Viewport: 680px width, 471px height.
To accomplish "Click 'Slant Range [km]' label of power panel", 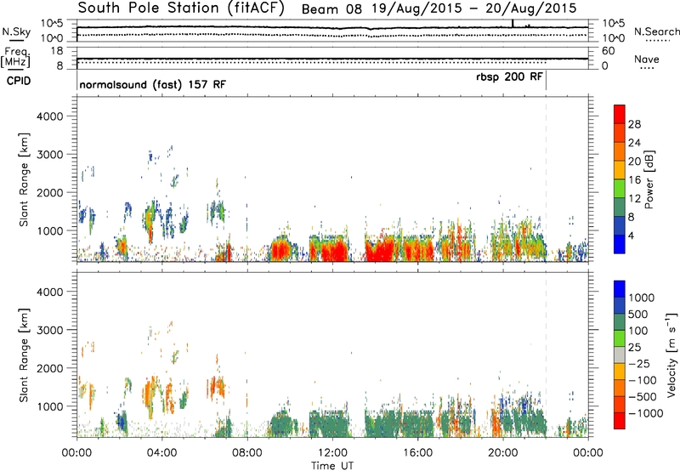I will click(x=24, y=179).
